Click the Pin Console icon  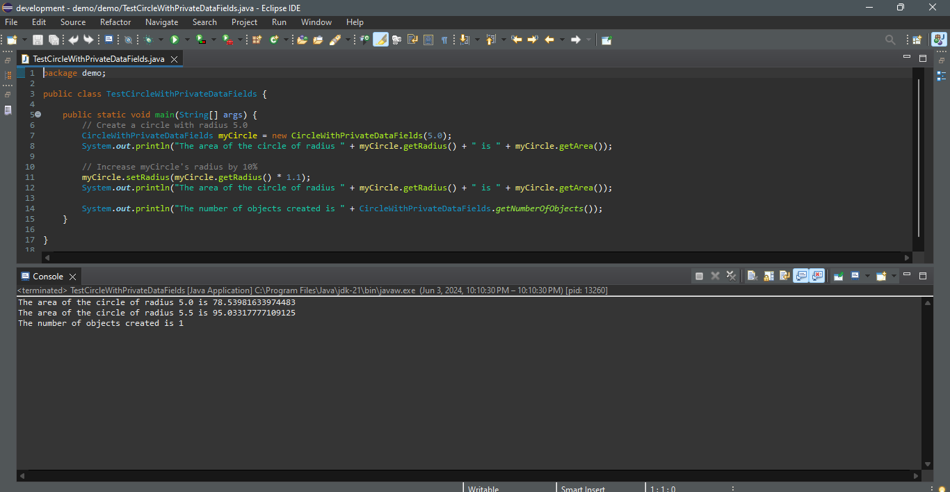tap(838, 276)
